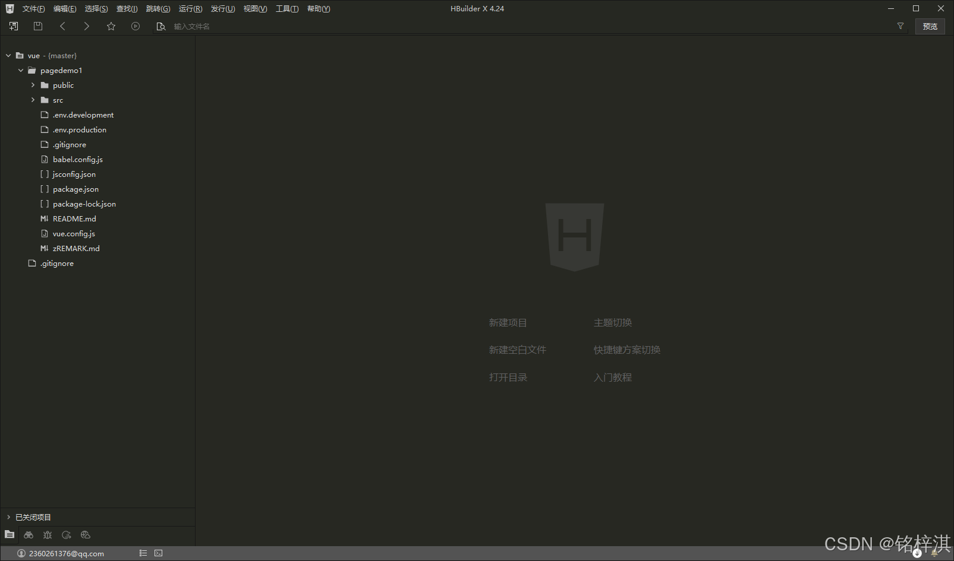Click the 2360261376@qq.com account text

(x=67, y=554)
